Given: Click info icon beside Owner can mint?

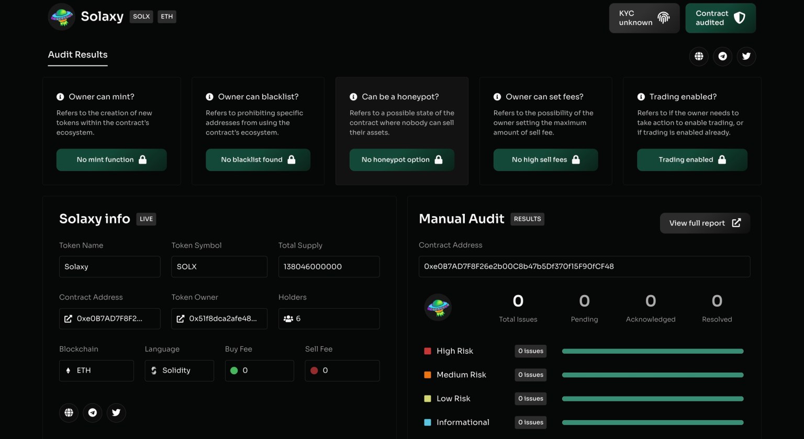Looking at the screenshot, I should coord(60,97).
